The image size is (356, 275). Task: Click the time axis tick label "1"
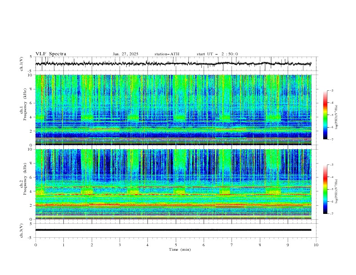[63, 245]
